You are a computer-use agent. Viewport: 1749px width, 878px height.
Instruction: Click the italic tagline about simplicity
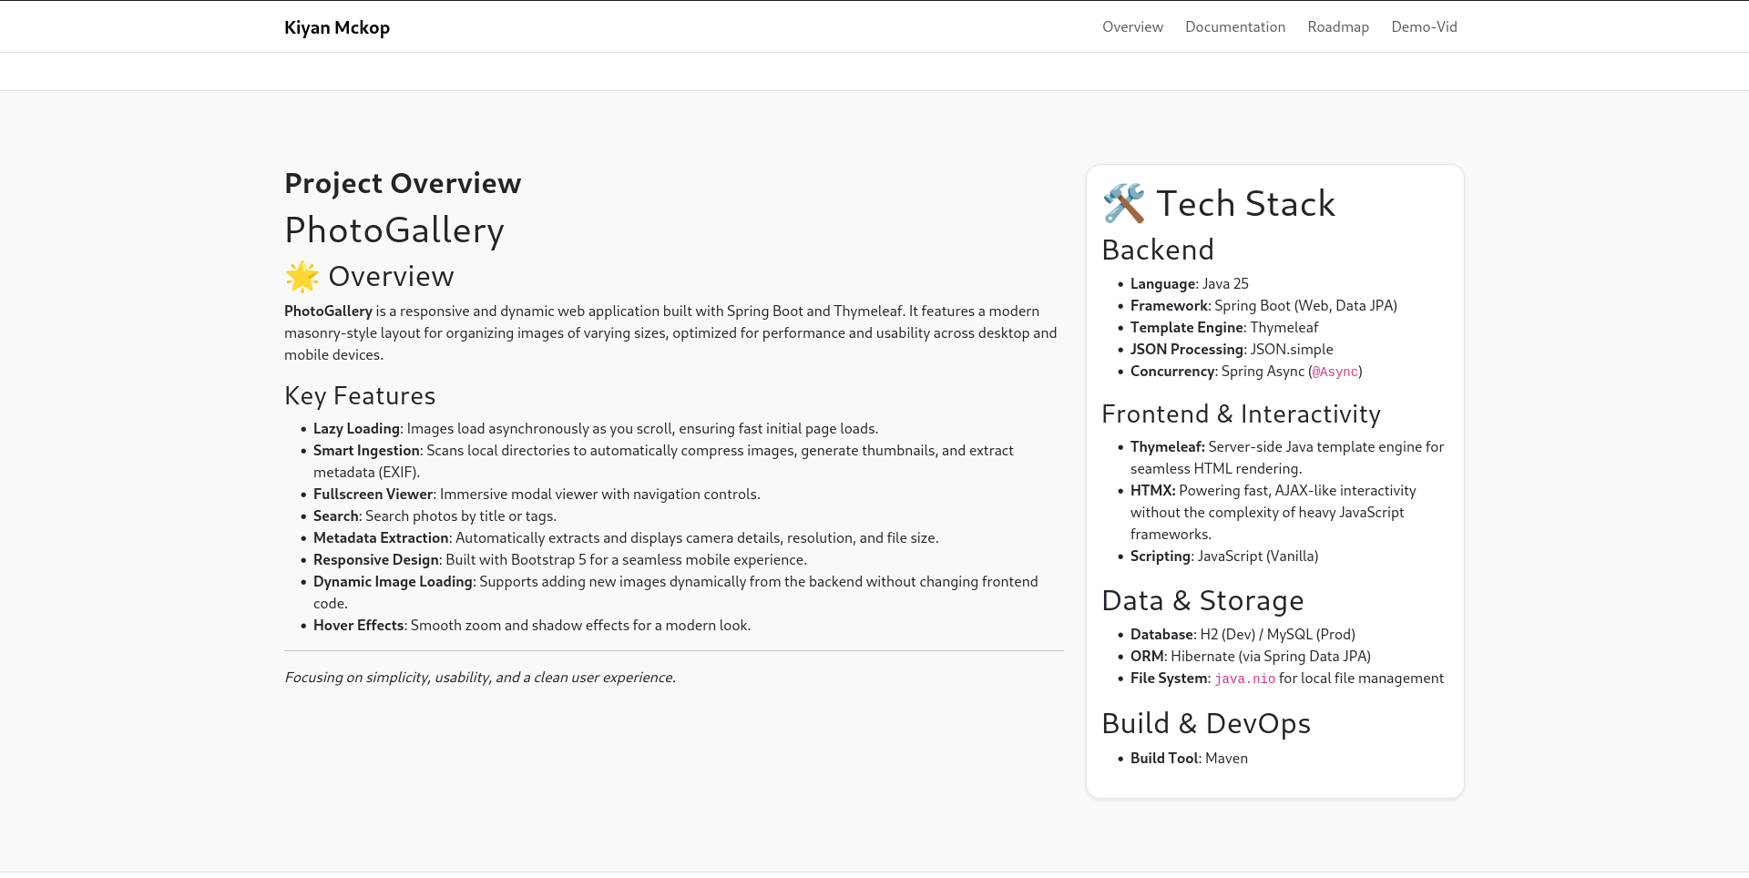pyautogui.click(x=480, y=678)
